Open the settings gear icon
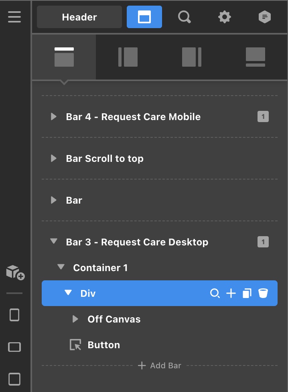The image size is (288, 392). click(x=224, y=17)
